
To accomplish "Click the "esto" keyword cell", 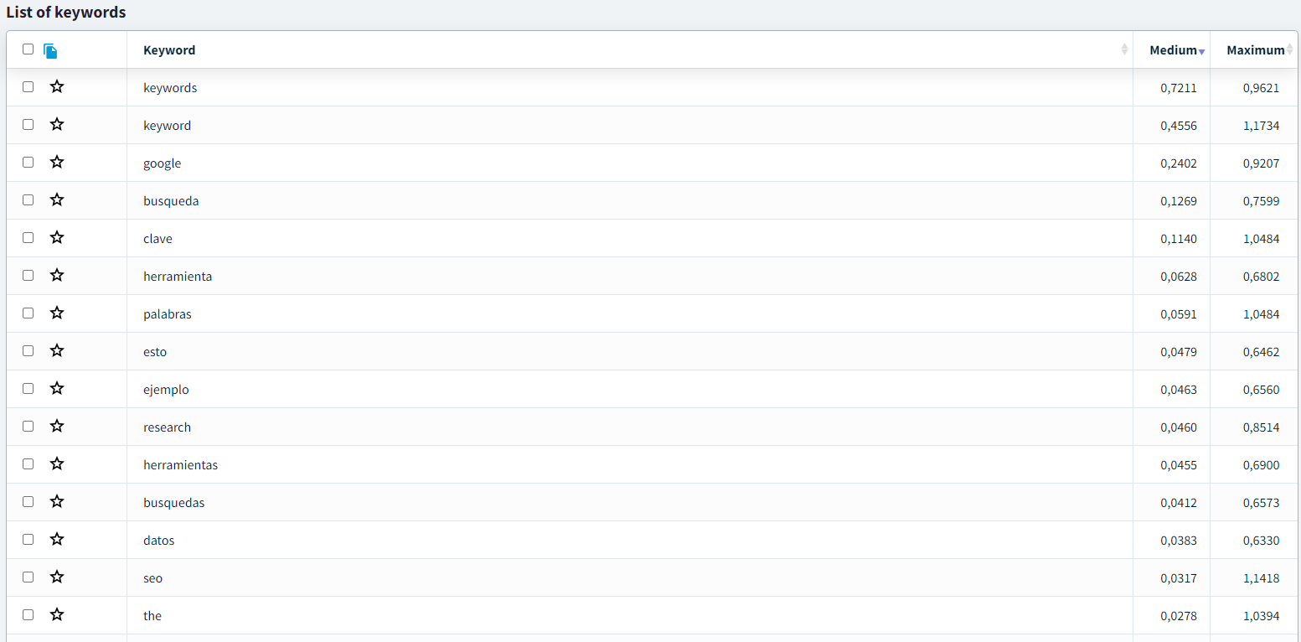I will click(x=155, y=352).
